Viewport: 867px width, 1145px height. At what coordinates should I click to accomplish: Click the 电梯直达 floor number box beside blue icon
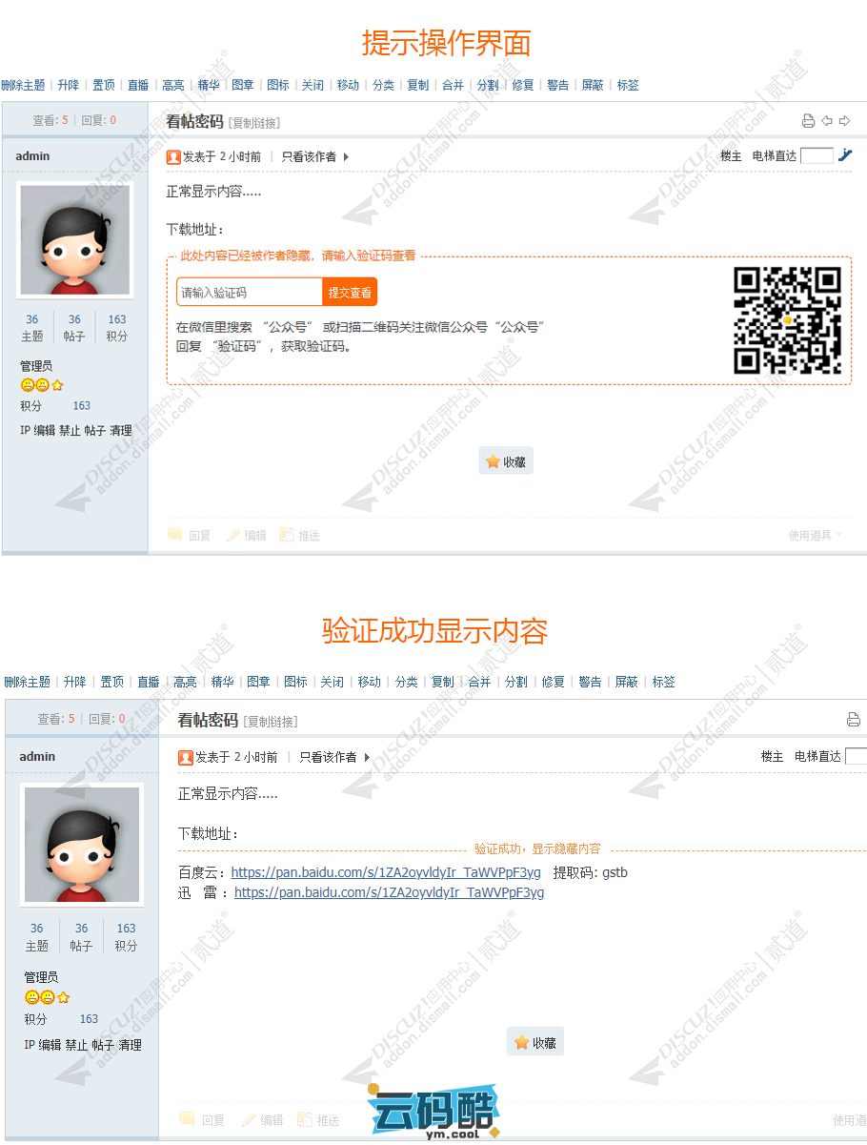tap(817, 155)
